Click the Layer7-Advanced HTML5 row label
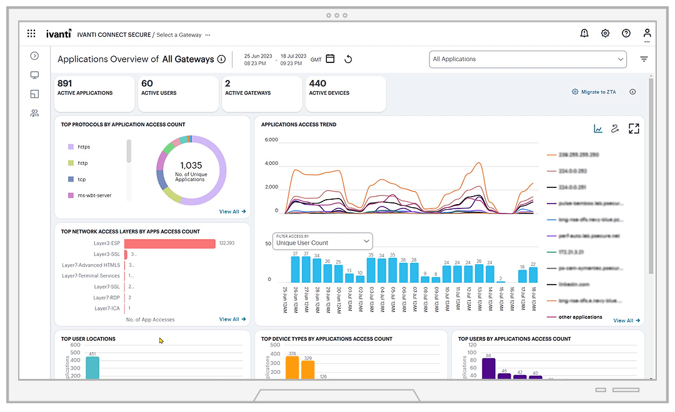 [x=91, y=265]
